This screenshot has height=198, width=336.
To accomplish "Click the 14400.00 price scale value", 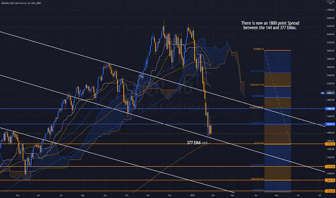I will pyautogui.click(x=330, y=116).
